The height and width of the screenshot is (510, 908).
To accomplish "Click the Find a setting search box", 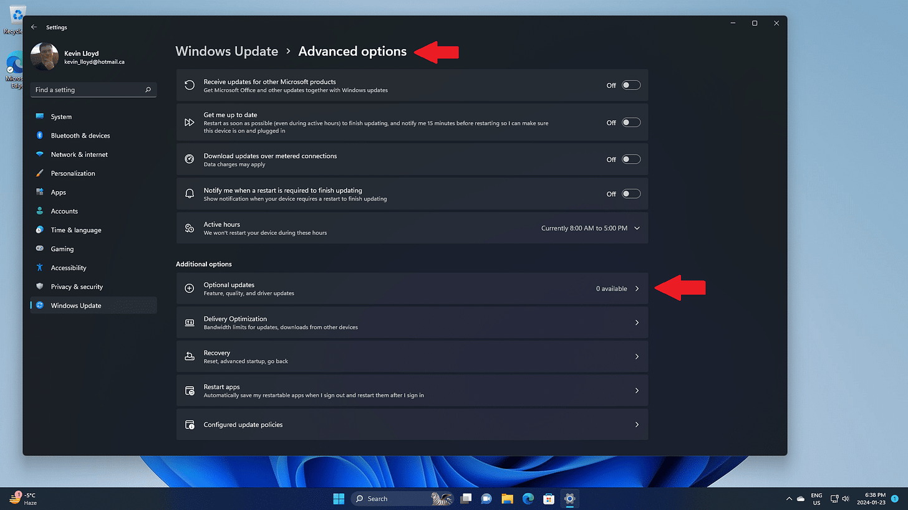I will (x=93, y=90).
